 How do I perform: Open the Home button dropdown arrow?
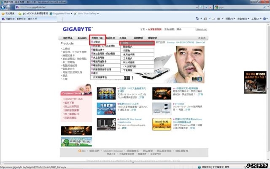[x=201, y=19]
